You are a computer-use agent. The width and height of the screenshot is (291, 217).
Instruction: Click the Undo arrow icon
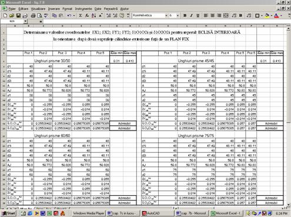point(69,15)
